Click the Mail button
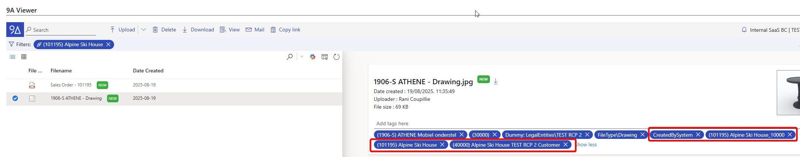This screenshot has height=157, width=800. pyautogui.click(x=255, y=30)
